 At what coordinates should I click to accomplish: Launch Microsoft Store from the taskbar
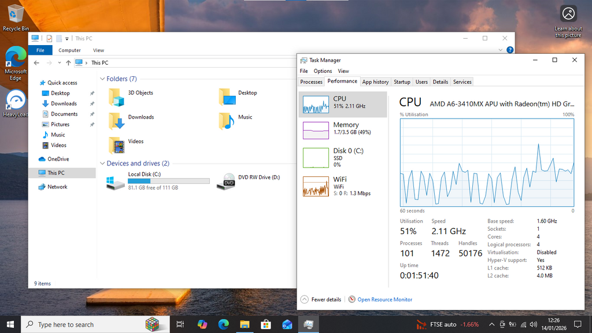[266, 324]
